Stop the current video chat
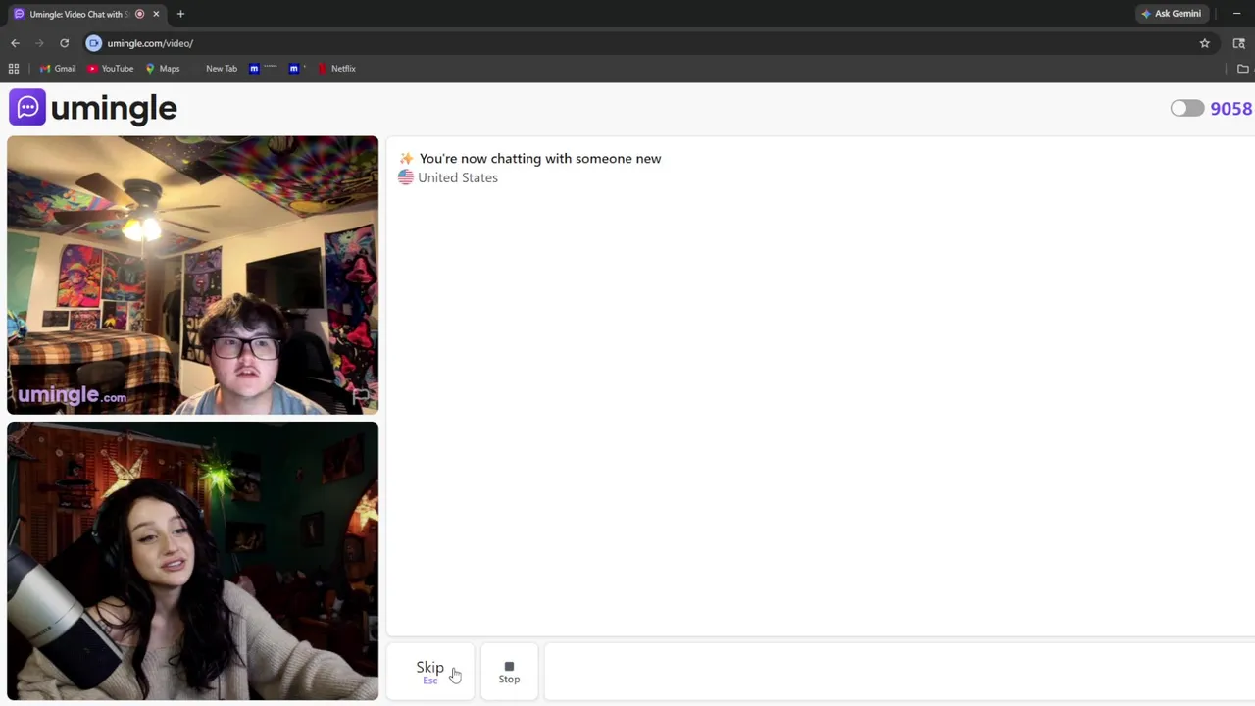Image resolution: width=1255 pixels, height=706 pixels. click(x=509, y=672)
